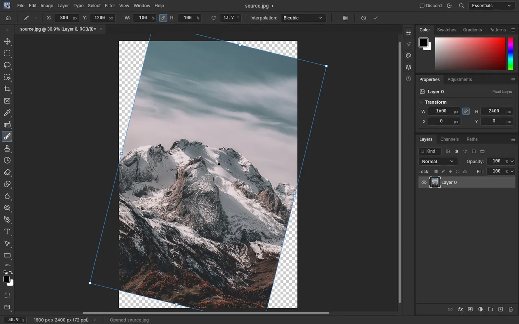
Task: Choose the Eyedropper tool
Action: [7, 113]
